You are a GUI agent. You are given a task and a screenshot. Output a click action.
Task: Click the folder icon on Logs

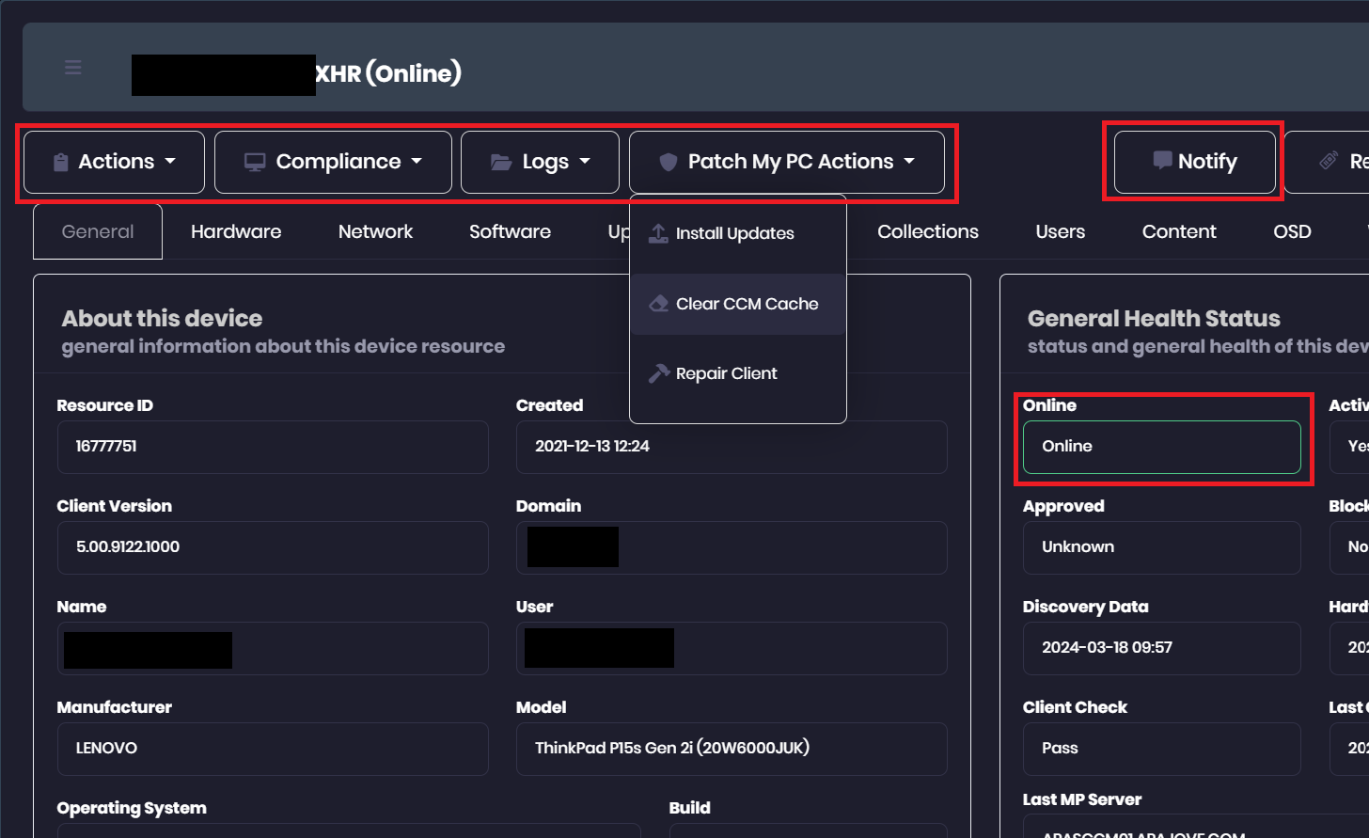[500, 163]
